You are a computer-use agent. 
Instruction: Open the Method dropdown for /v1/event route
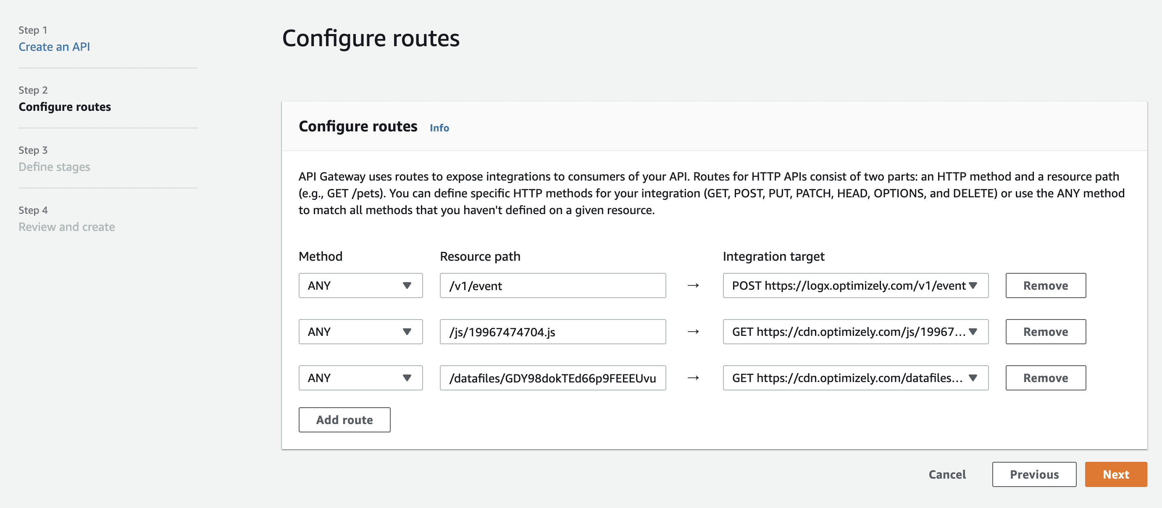[x=360, y=285]
